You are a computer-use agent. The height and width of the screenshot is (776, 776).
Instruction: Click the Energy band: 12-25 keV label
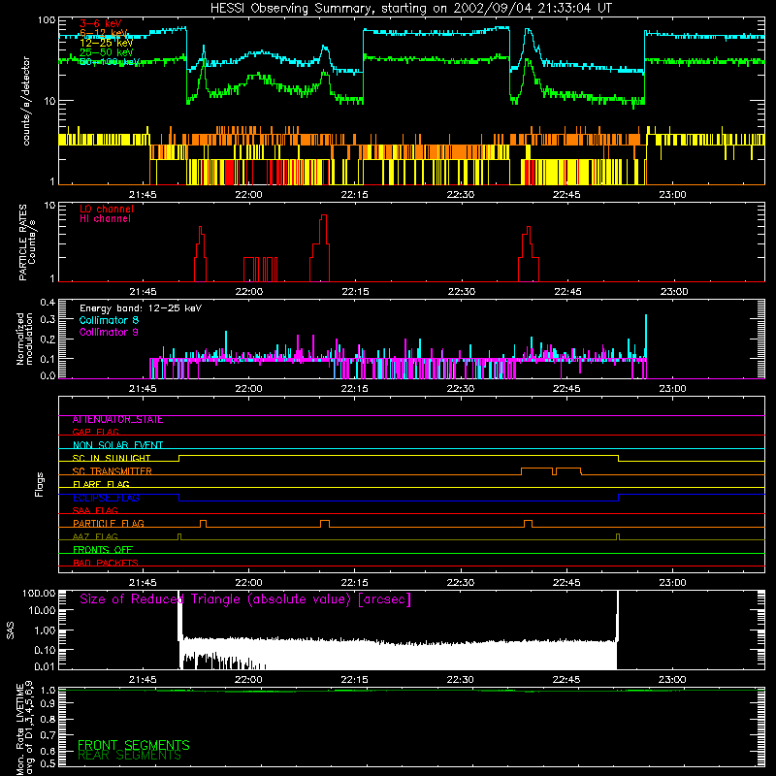coord(141,308)
